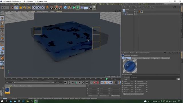
Task: Enable the Рельеф channel checkbox
Action: click(147, 88)
